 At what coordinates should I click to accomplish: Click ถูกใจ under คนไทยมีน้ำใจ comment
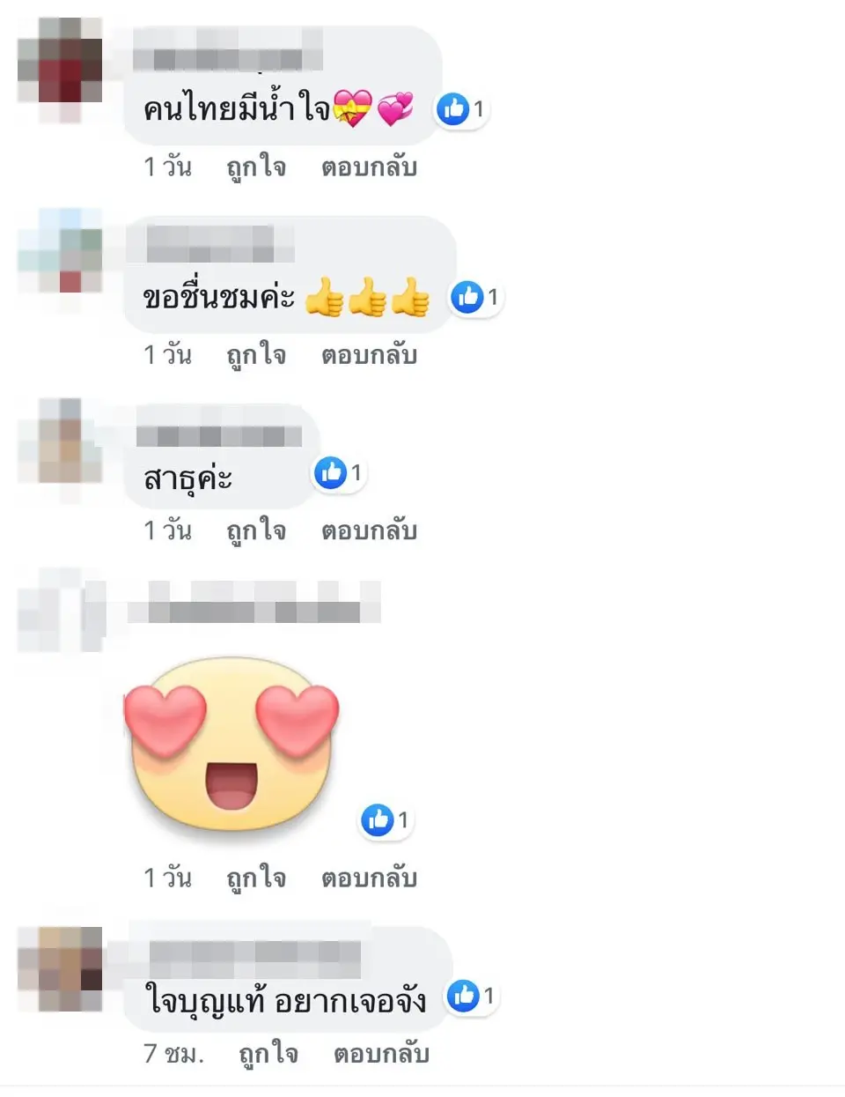click(256, 167)
